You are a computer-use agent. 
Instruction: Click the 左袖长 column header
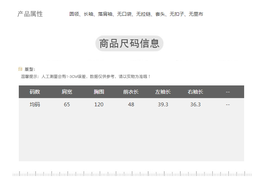163,92
